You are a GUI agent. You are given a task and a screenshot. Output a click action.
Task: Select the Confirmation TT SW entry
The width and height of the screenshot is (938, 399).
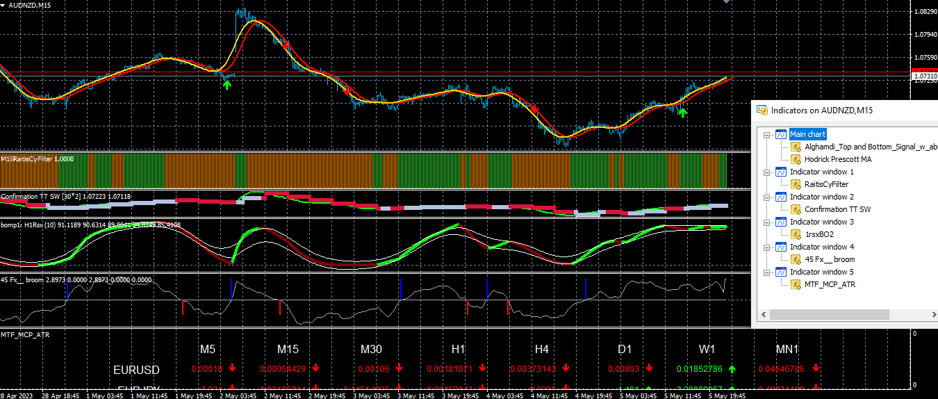837,209
